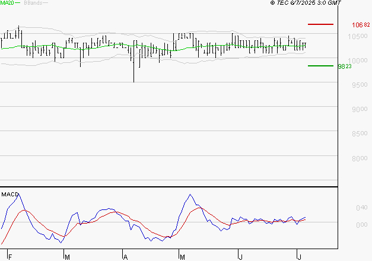
Task: Click the A month marker on timeline
Action: [125, 256]
